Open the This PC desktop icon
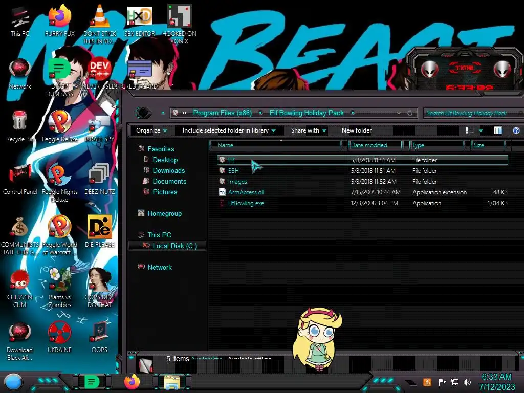Screen dimensions: 524x393 click(x=20, y=21)
